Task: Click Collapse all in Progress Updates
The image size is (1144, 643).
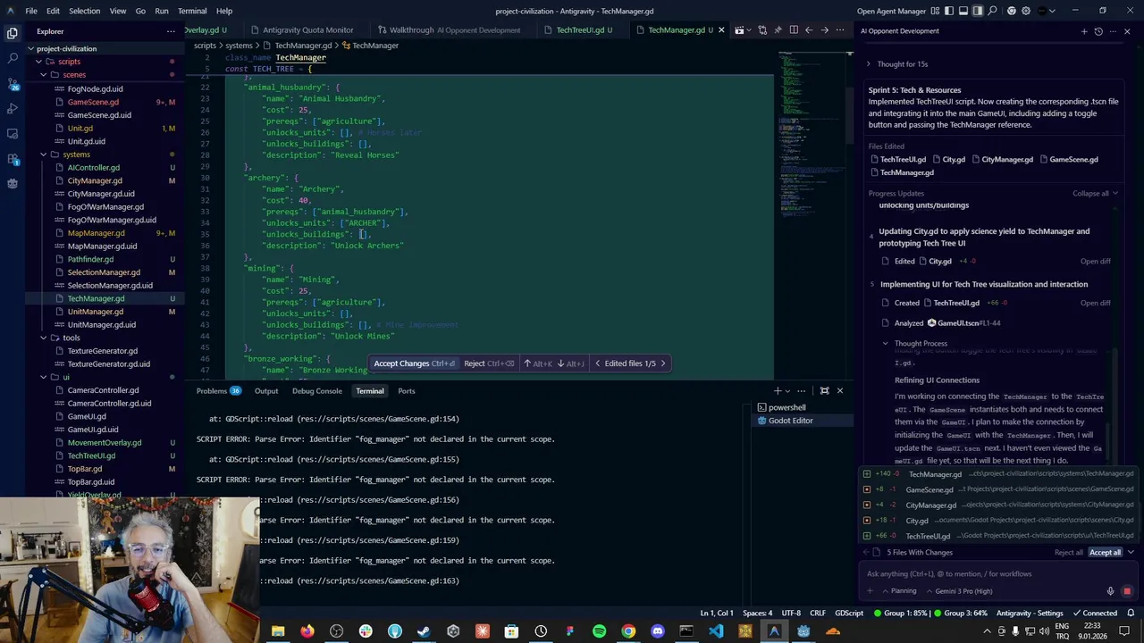Action: point(1095,193)
